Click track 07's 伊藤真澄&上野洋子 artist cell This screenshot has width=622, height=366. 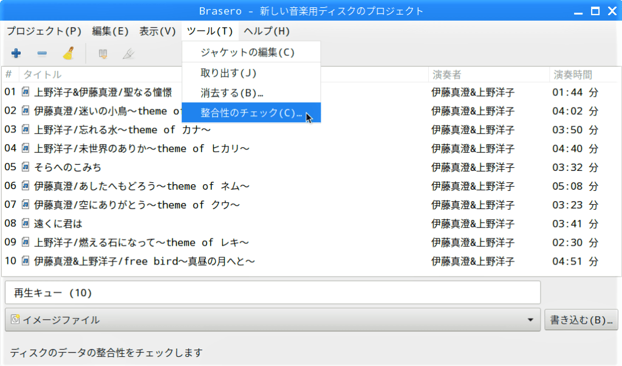click(473, 205)
